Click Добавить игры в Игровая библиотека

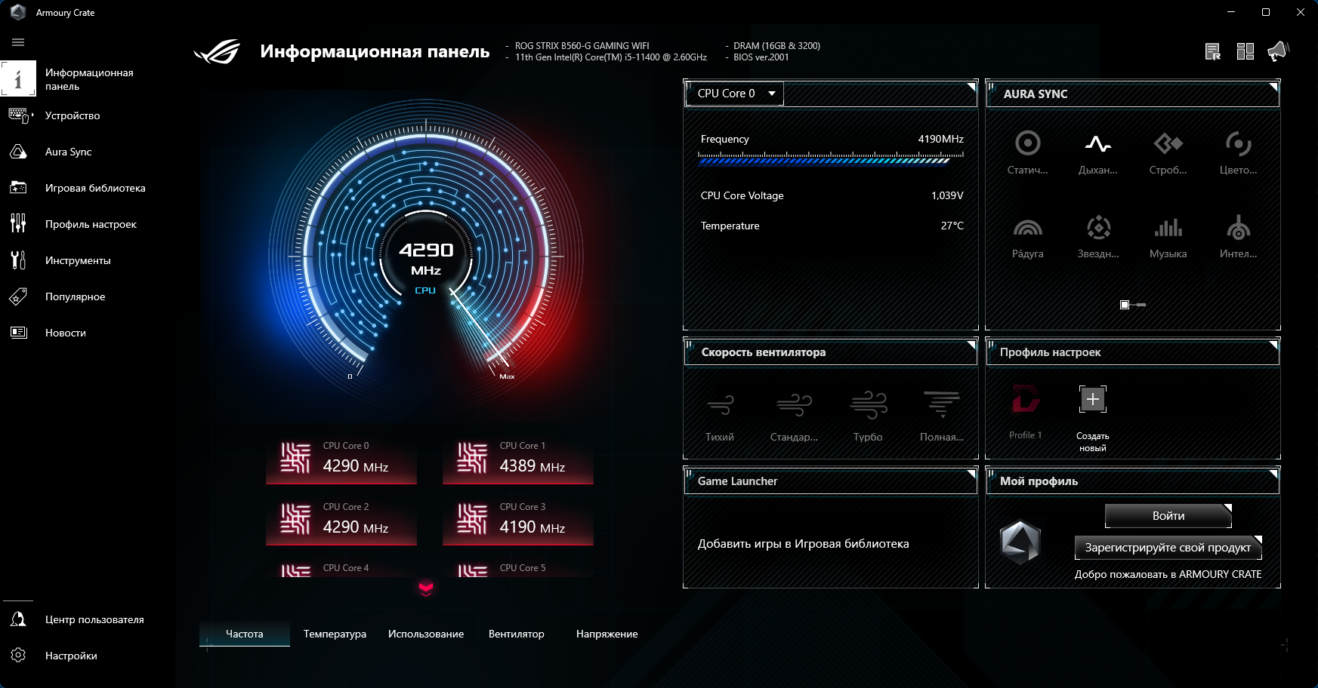[804, 544]
